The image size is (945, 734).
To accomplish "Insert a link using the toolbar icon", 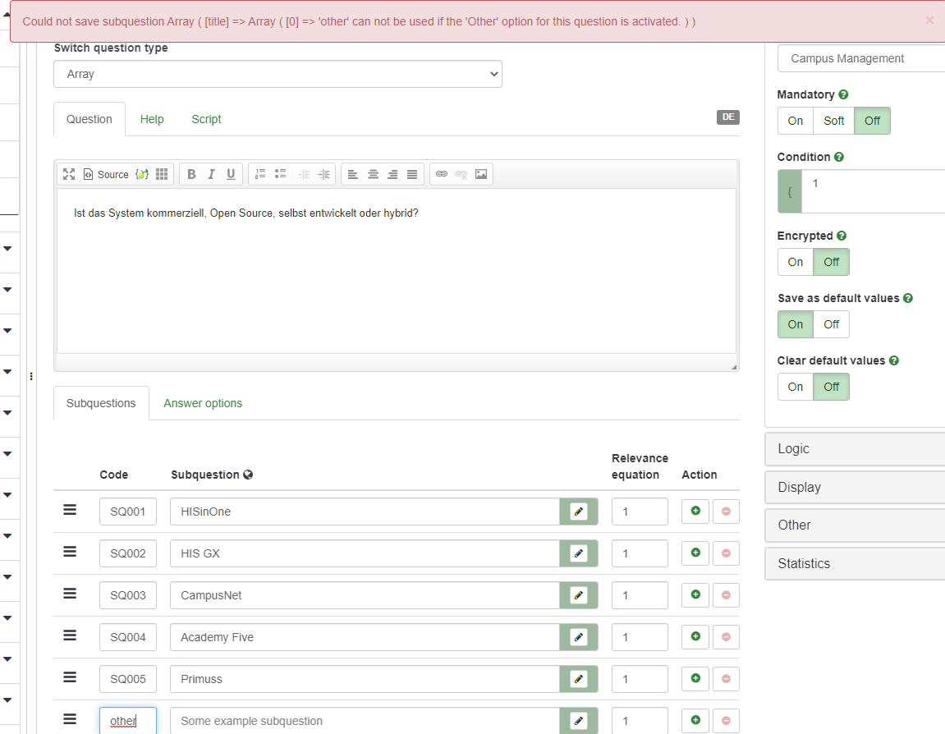I will coord(442,174).
